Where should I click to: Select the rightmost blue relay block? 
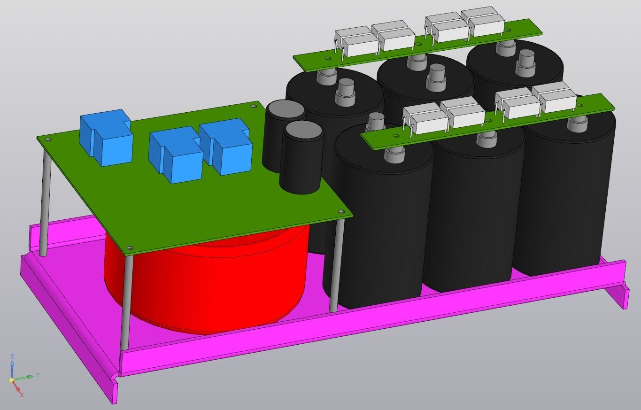pos(226,147)
